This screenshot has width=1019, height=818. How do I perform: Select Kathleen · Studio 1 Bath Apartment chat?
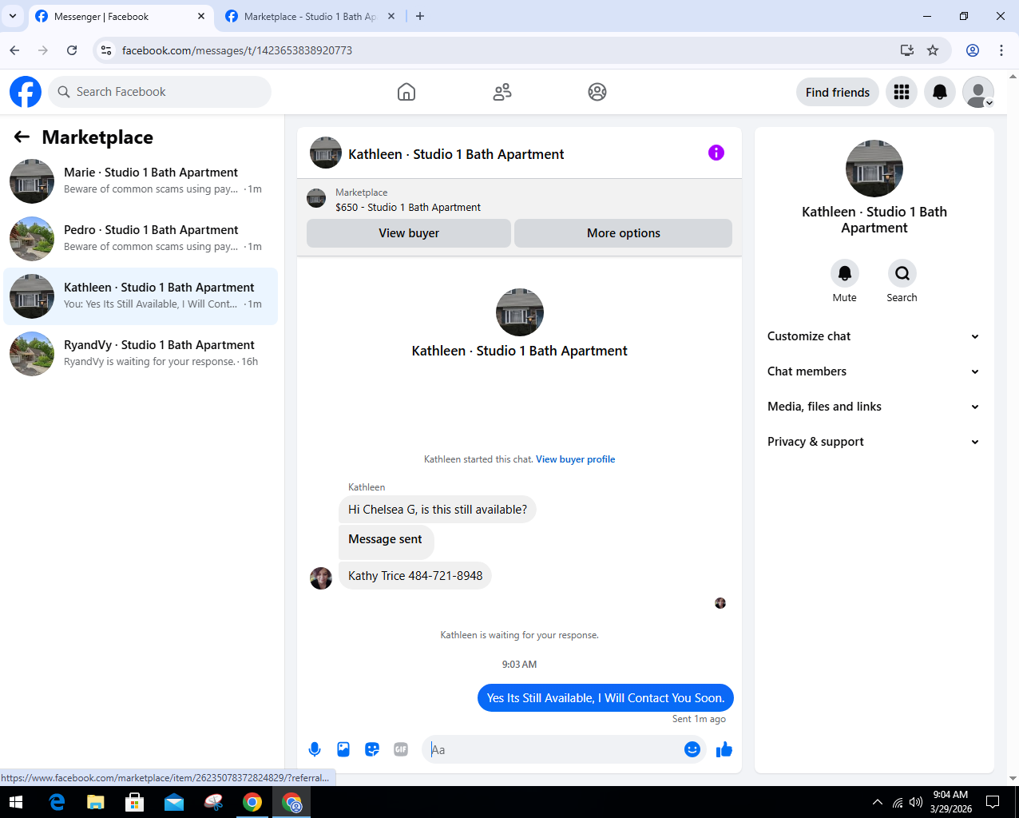[x=141, y=296]
